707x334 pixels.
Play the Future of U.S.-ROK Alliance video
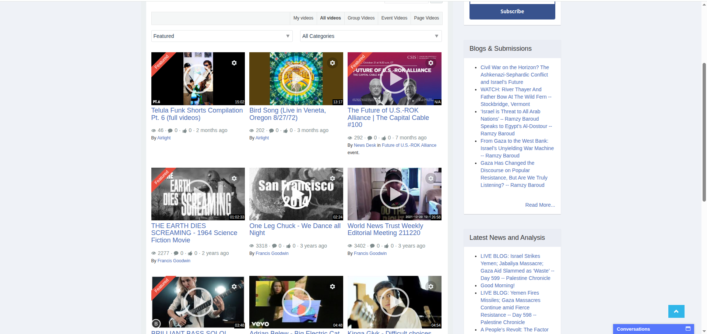[394, 79]
